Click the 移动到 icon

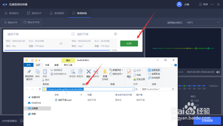point(73,72)
